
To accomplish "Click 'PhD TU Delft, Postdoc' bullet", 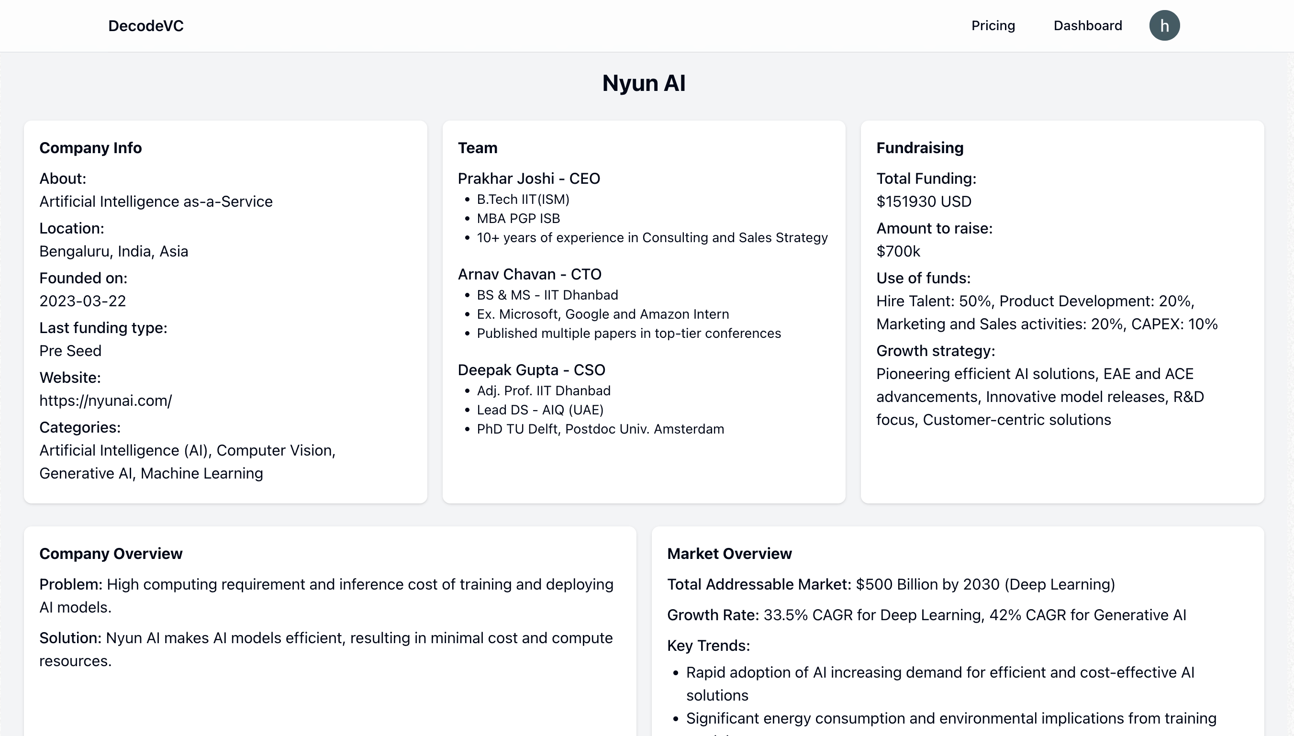I will coord(600,429).
